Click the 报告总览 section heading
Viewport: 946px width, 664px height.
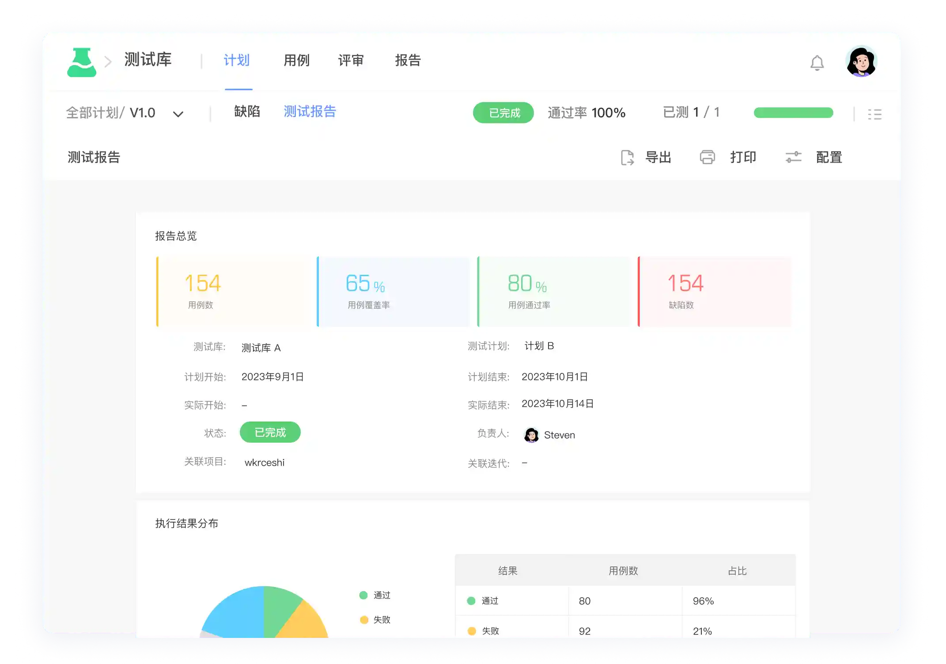pyautogui.click(x=176, y=236)
